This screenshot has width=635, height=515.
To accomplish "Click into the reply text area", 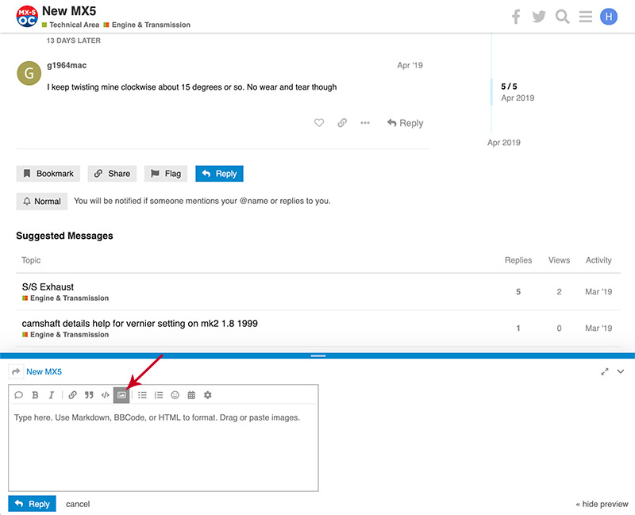I will [163, 448].
